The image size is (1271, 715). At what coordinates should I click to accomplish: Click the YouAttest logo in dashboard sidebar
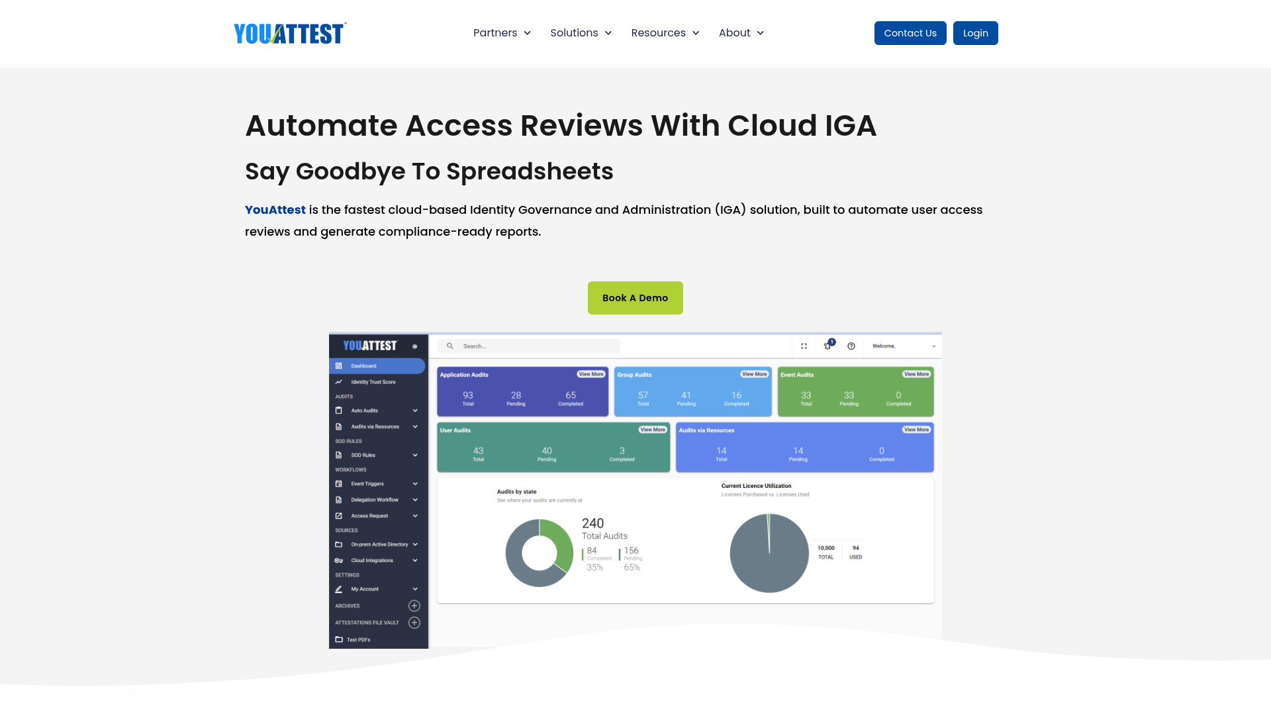370,346
